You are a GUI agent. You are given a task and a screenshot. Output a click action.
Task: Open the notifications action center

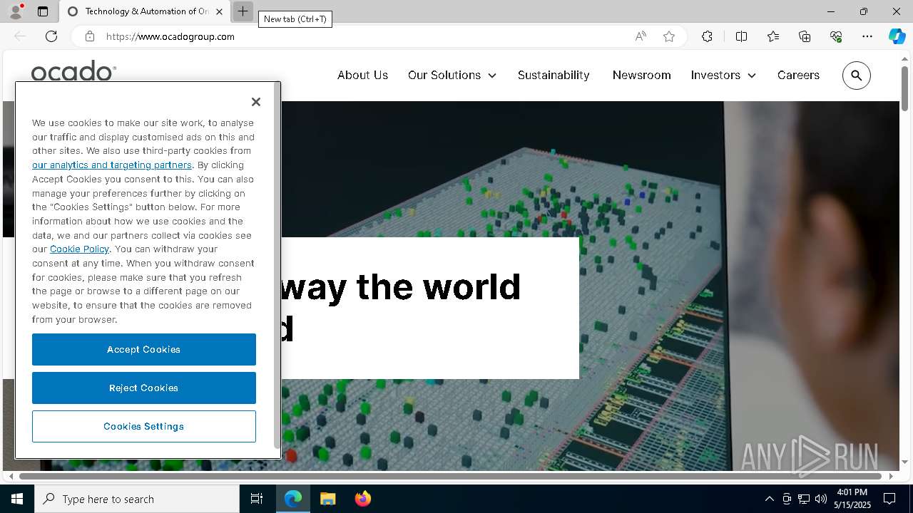[x=889, y=499]
